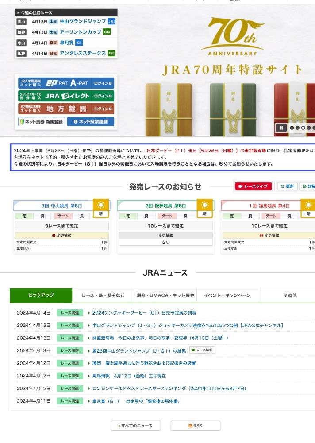Click the yellow ofuda charm image

coord(169,109)
